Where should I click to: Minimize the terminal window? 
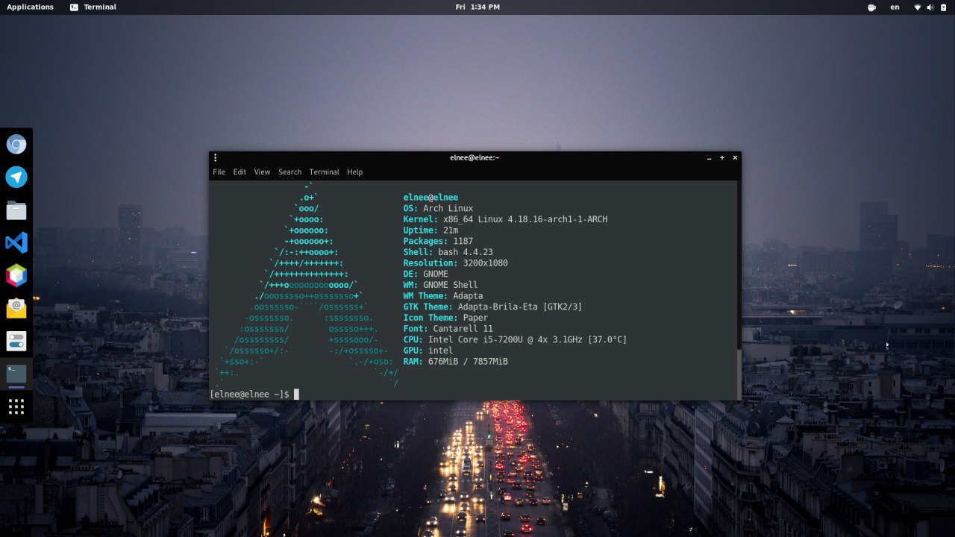pyautogui.click(x=709, y=157)
